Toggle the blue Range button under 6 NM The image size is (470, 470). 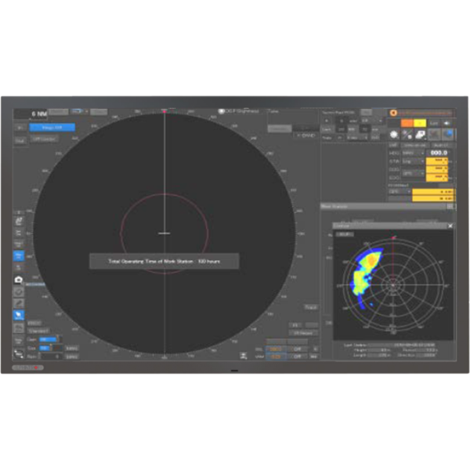[52, 128]
